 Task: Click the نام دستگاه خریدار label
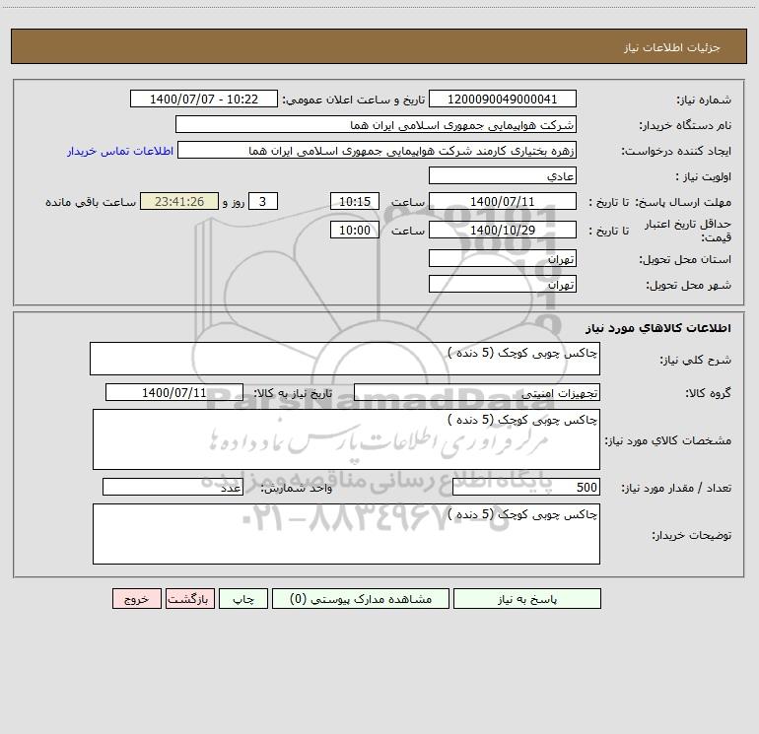685,125
